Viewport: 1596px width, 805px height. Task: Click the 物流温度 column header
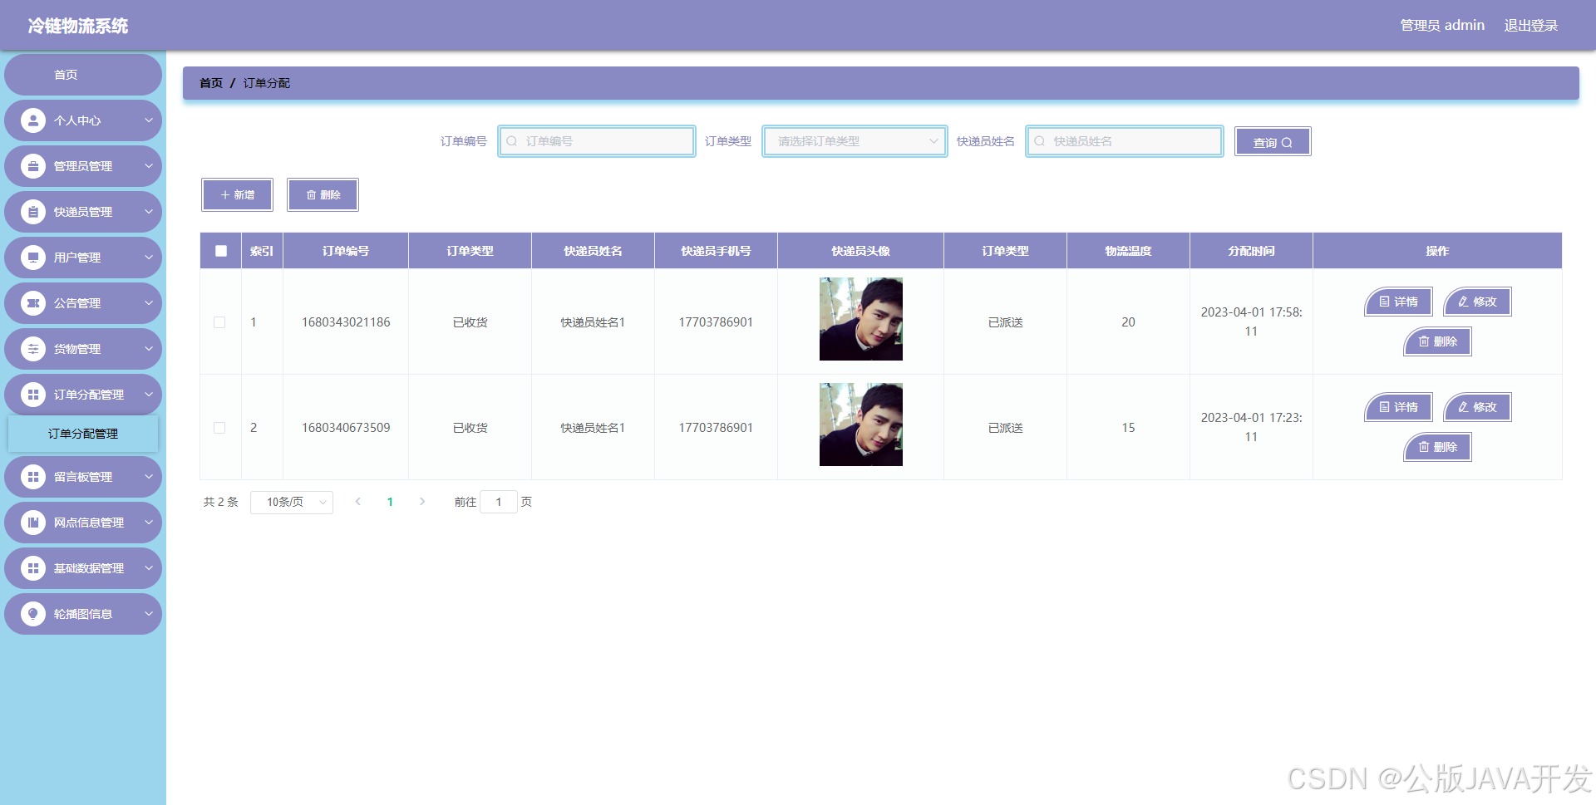1128,251
